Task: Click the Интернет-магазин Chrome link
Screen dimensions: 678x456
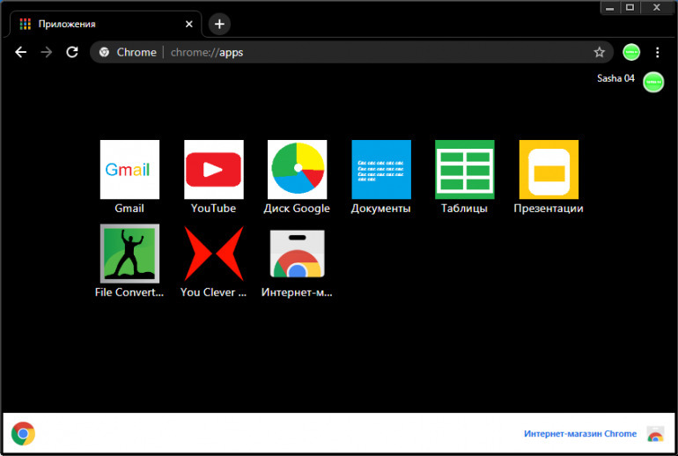Action: [x=579, y=434]
